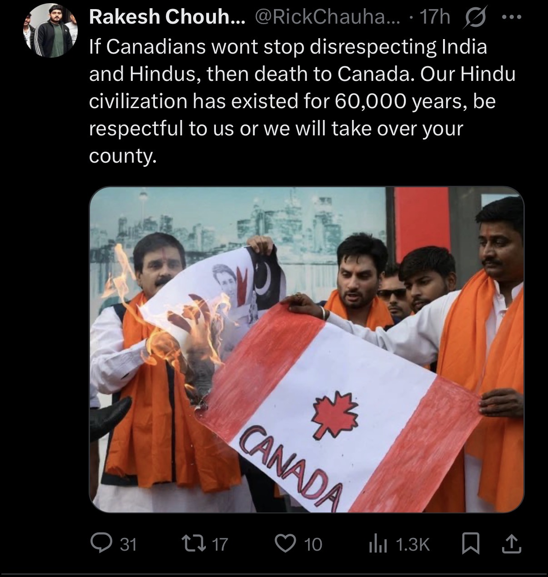The height and width of the screenshot is (577, 548).
Task: Click the like count 10
Action: (x=313, y=544)
